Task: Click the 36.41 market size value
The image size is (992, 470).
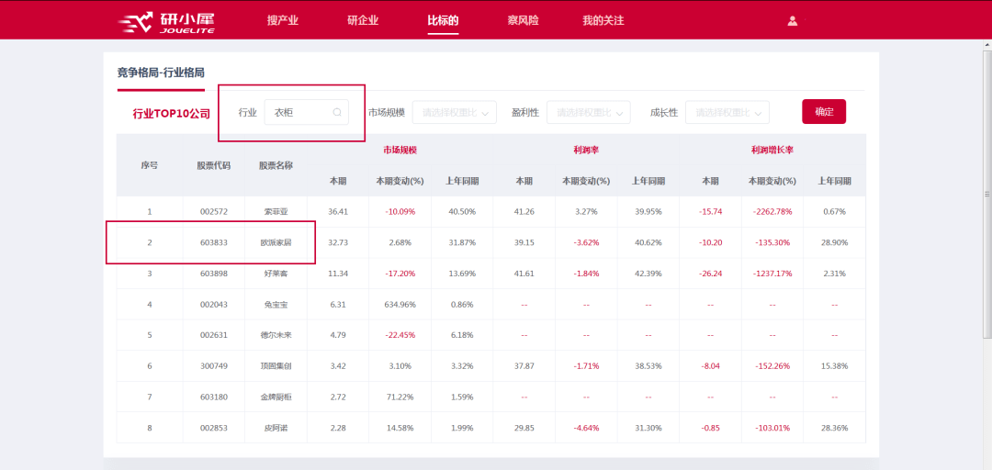Action: pyautogui.click(x=338, y=212)
